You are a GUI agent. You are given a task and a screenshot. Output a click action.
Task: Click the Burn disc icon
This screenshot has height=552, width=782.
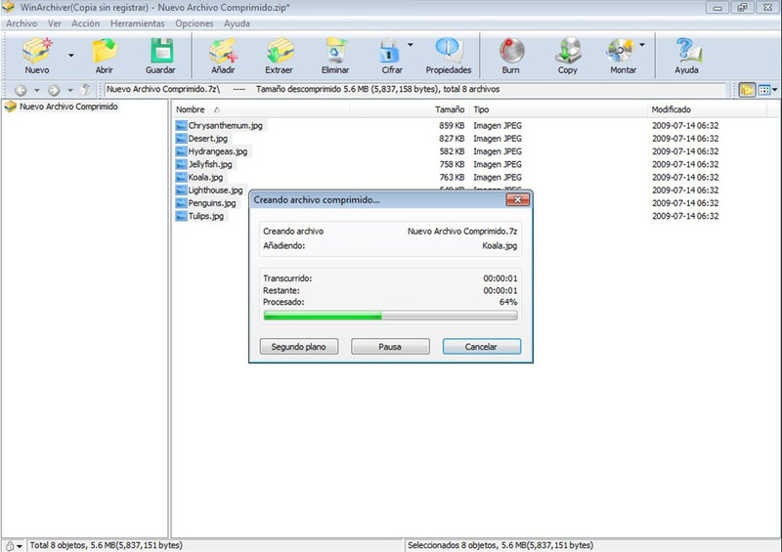click(511, 51)
